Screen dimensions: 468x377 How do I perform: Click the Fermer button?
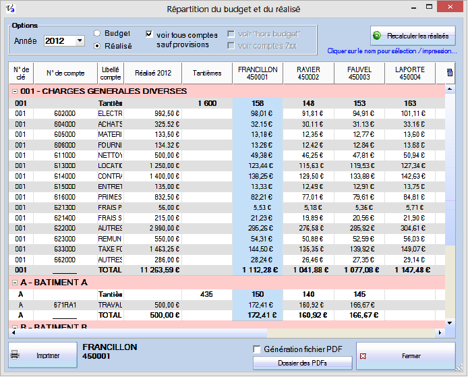coord(405,356)
